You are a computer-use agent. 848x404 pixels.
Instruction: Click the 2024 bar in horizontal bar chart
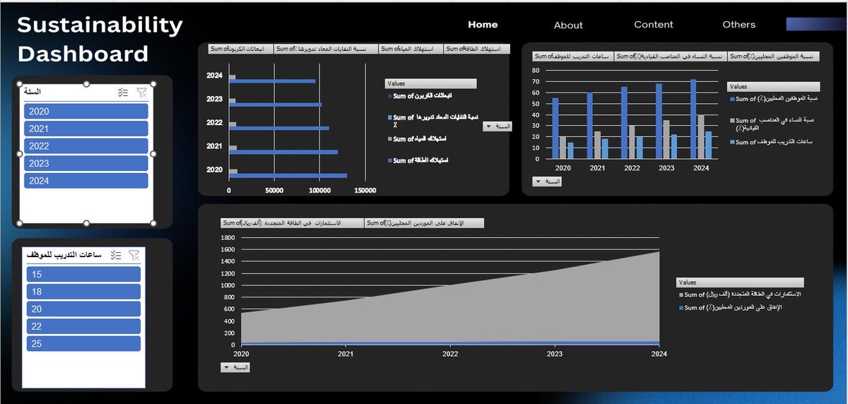pos(272,81)
